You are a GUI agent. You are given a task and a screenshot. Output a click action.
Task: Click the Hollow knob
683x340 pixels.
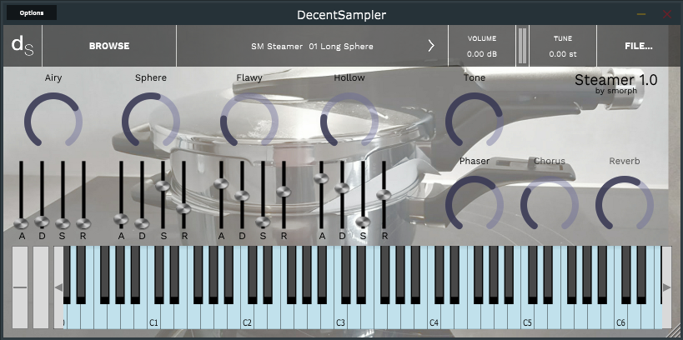(349, 121)
